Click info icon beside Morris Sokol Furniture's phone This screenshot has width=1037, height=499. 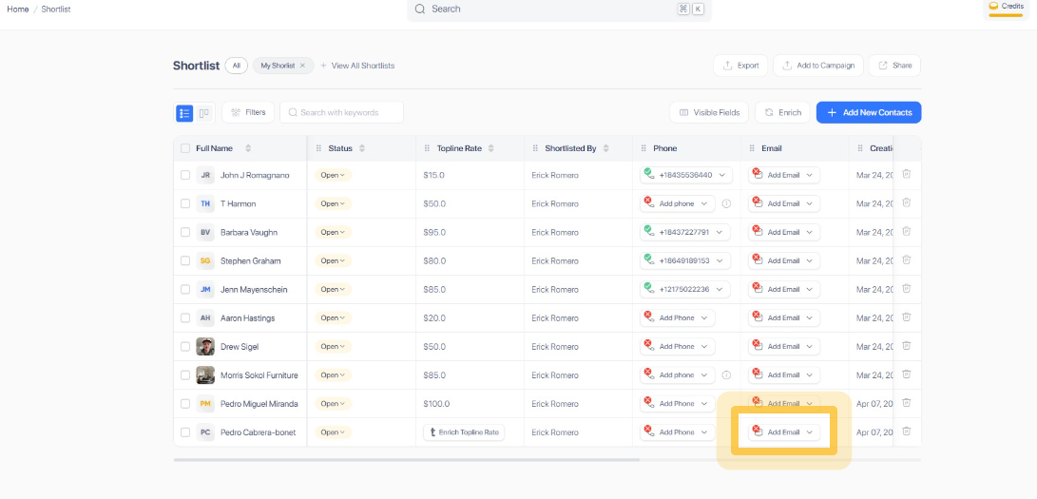pyautogui.click(x=726, y=374)
